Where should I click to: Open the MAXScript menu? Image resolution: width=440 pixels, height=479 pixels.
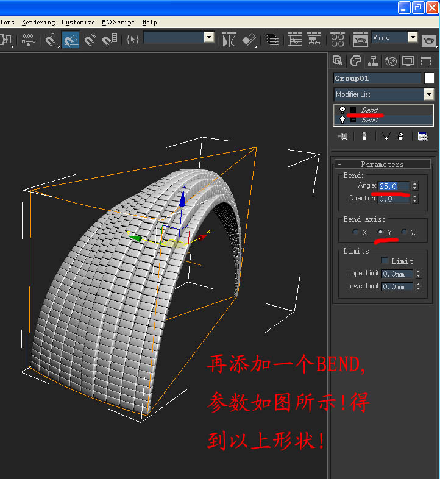point(118,23)
